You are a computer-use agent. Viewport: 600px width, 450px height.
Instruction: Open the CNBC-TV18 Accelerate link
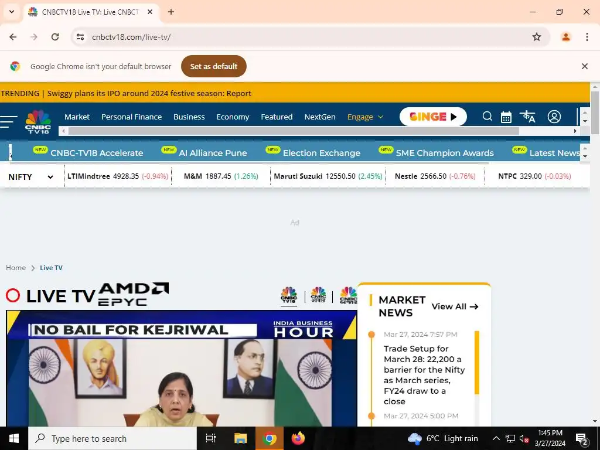97,153
